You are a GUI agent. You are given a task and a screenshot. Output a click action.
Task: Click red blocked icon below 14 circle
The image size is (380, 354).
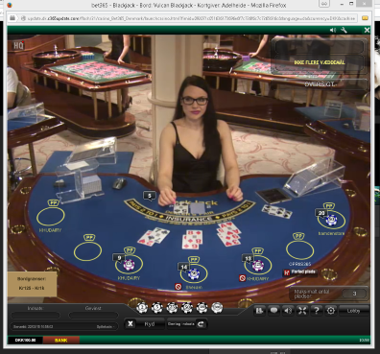pyautogui.click(x=178, y=287)
